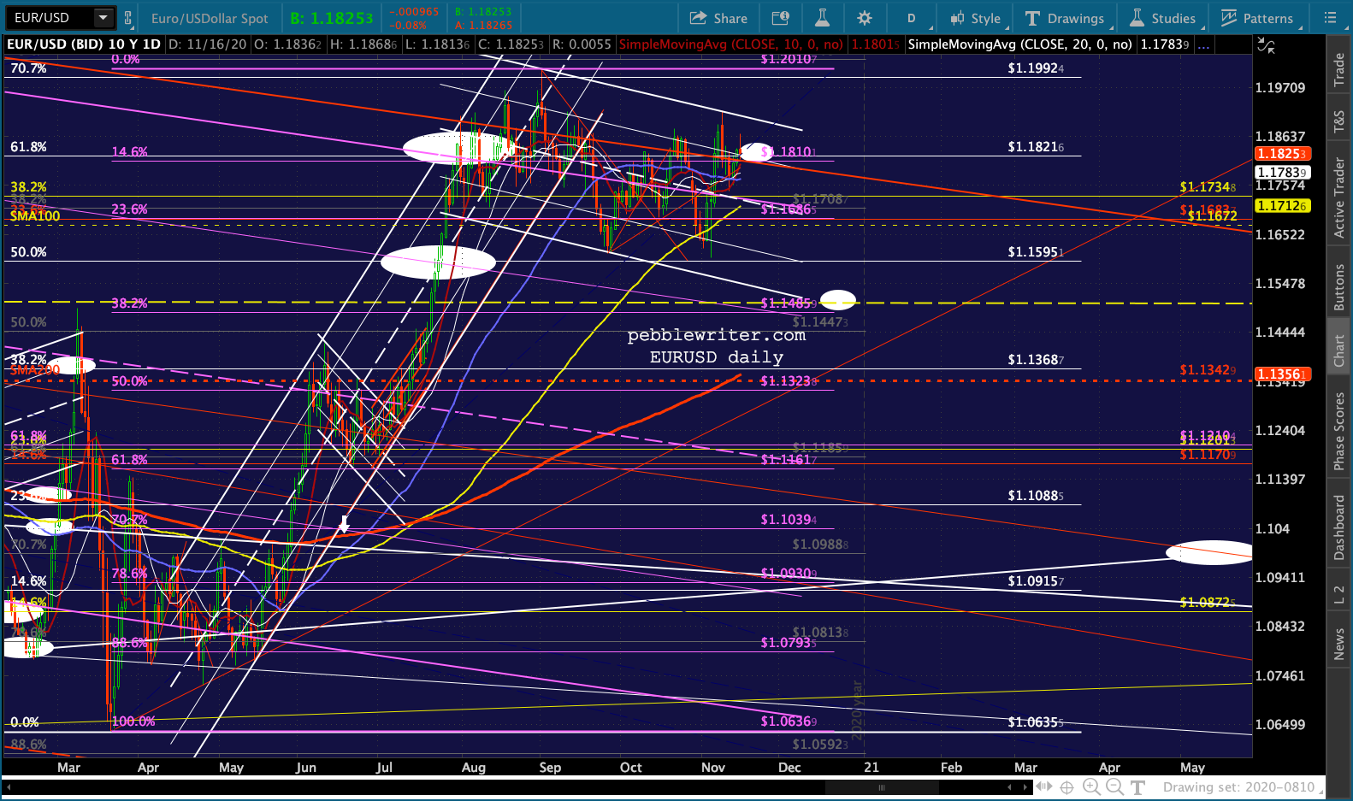Click the SimpleMovingAvg (CLOSE, 20) study label
The width and height of the screenshot is (1353, 801).
1019,44
